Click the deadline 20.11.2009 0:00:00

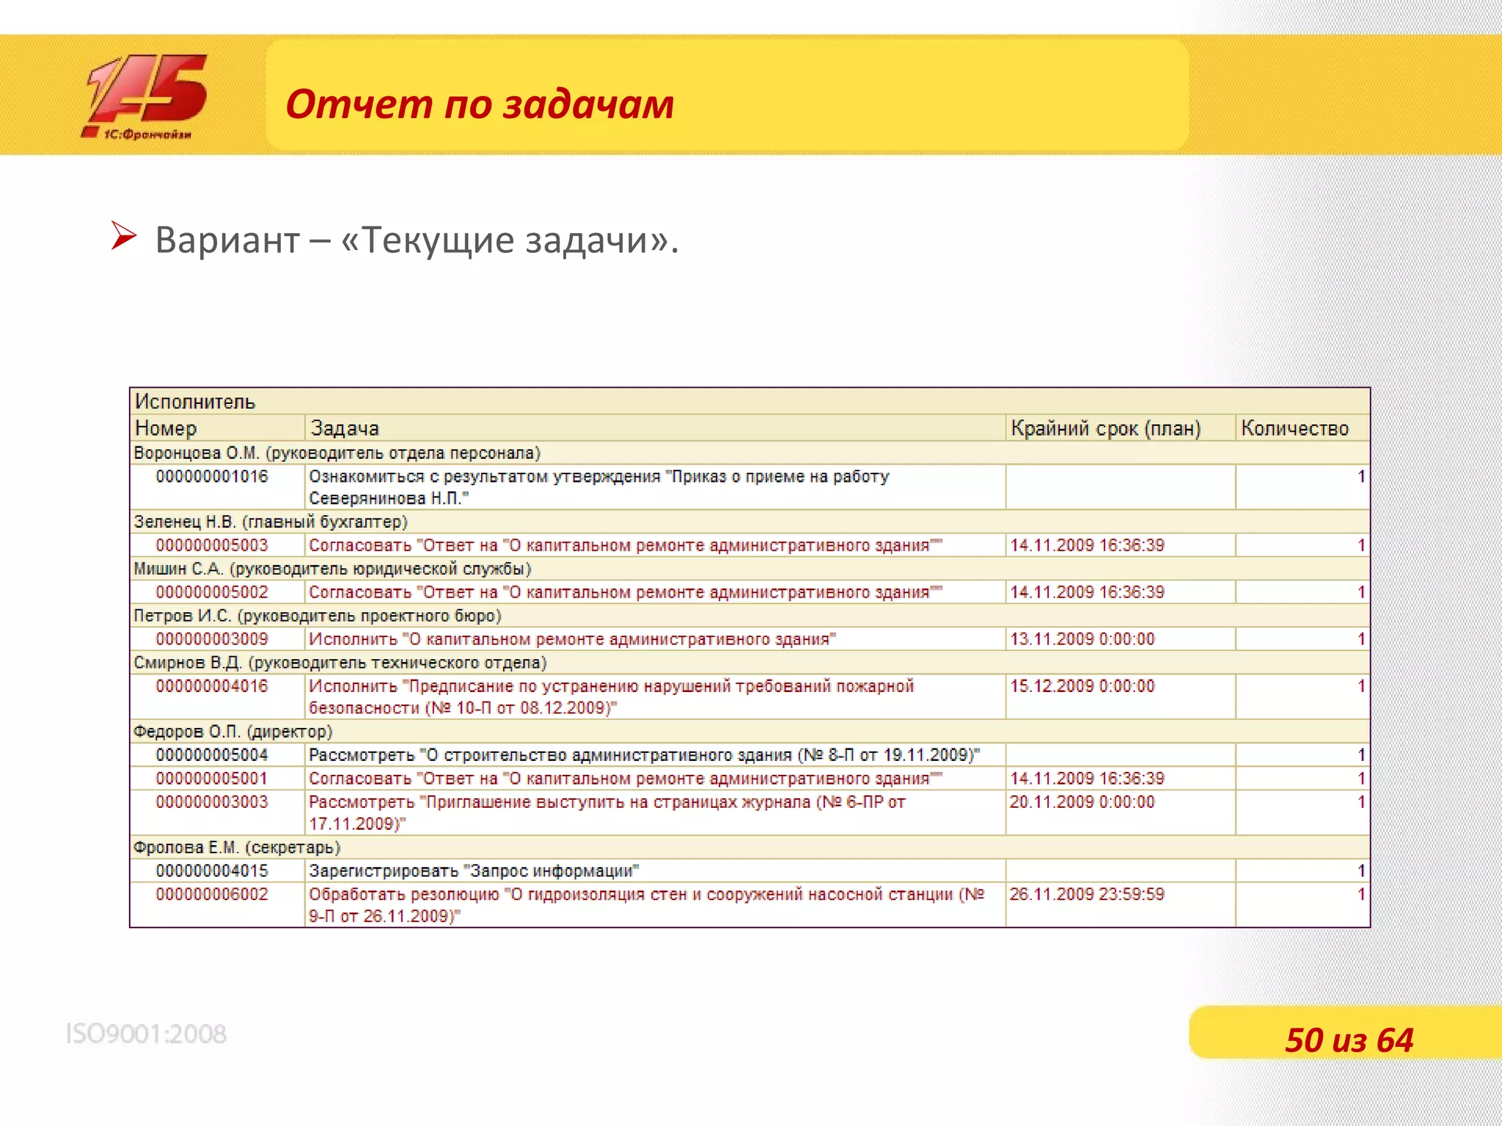[x=1082, y=802]
